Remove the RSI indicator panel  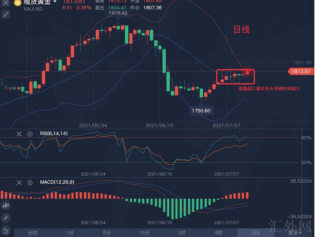click(19, 134)
